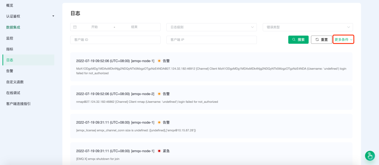
Task: Focus the 客户端 ID input field
Action: pos(115,40)
